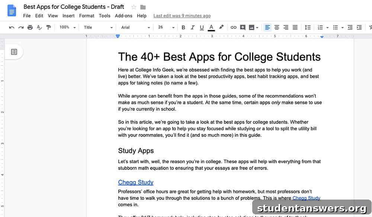372x217 pixels.
Task: Click the italic word 'only' in text
Action: pos(276,102)
